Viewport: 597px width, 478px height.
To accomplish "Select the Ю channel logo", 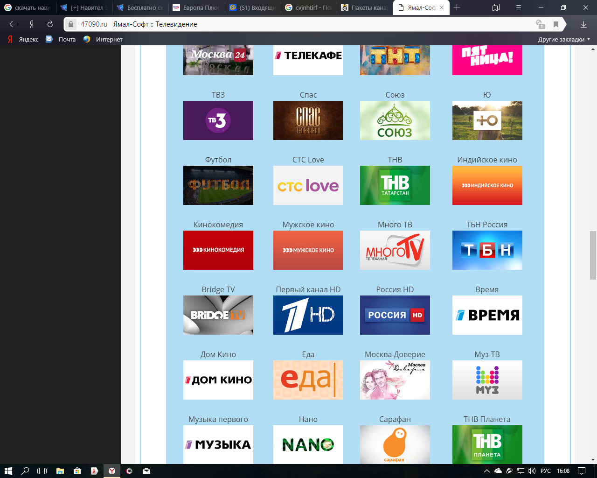I will click(x=487, y=120).
